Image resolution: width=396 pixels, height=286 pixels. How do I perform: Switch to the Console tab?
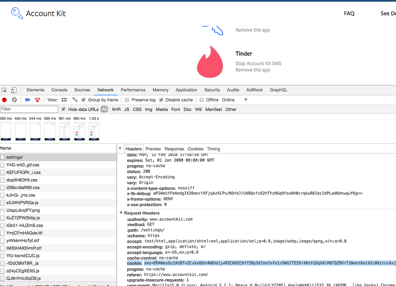pos(59,90)
